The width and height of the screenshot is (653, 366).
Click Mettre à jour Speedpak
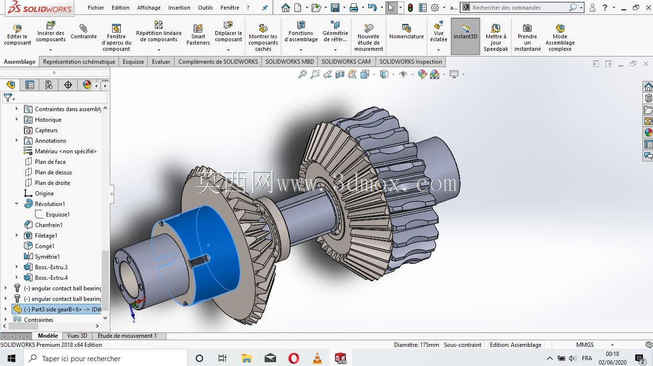[x=496, y=37]
